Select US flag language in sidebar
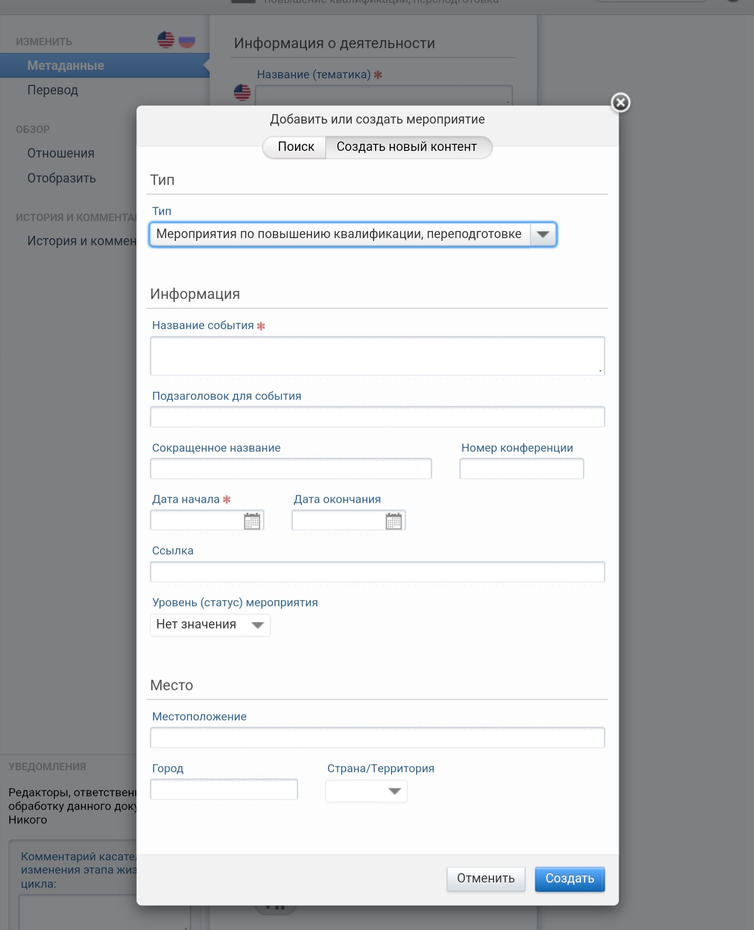Image resolution: width=754 pixels, height=930 pixels. coord(166,40)
